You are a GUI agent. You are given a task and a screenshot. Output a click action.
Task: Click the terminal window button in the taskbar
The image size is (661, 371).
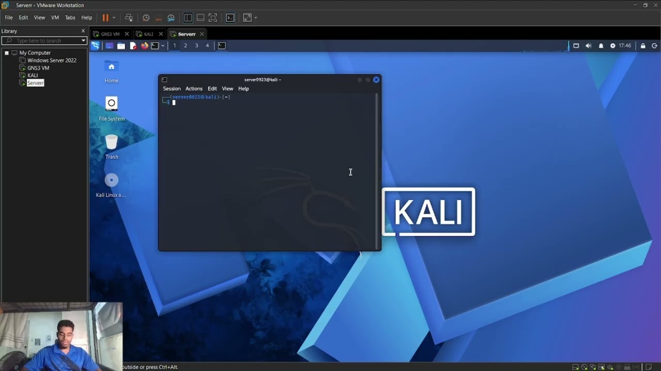[x=222, y=46]
